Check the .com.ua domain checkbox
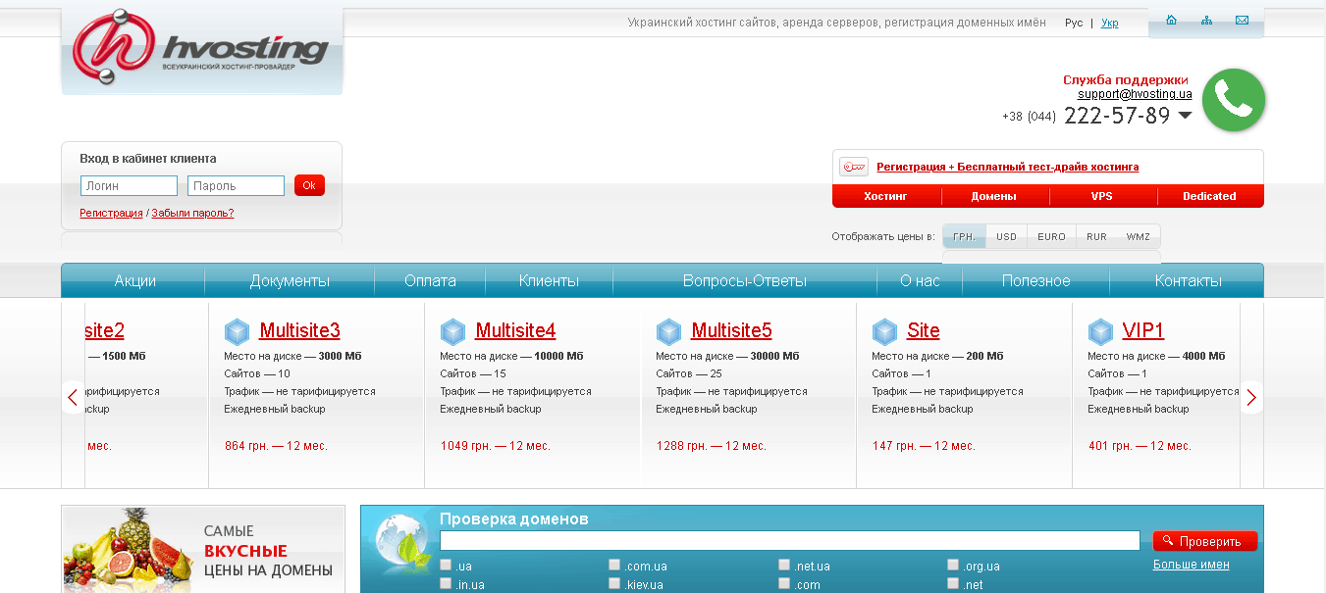The width and height of the screenshot is (1326, 593). (x=614, y=565)
